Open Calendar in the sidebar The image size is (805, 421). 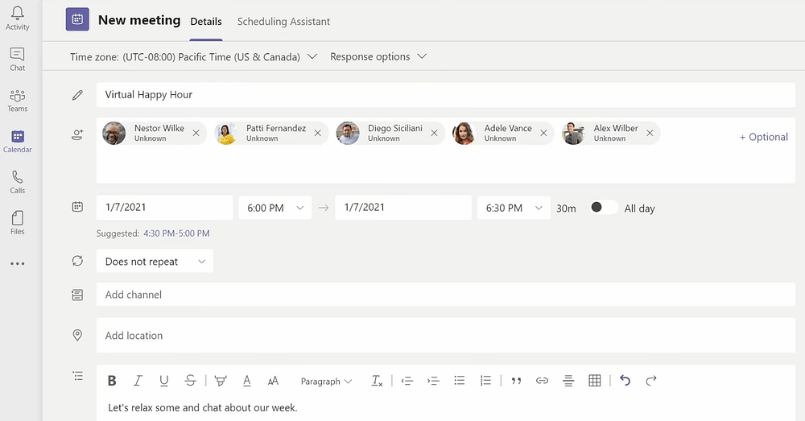(18, 142)
